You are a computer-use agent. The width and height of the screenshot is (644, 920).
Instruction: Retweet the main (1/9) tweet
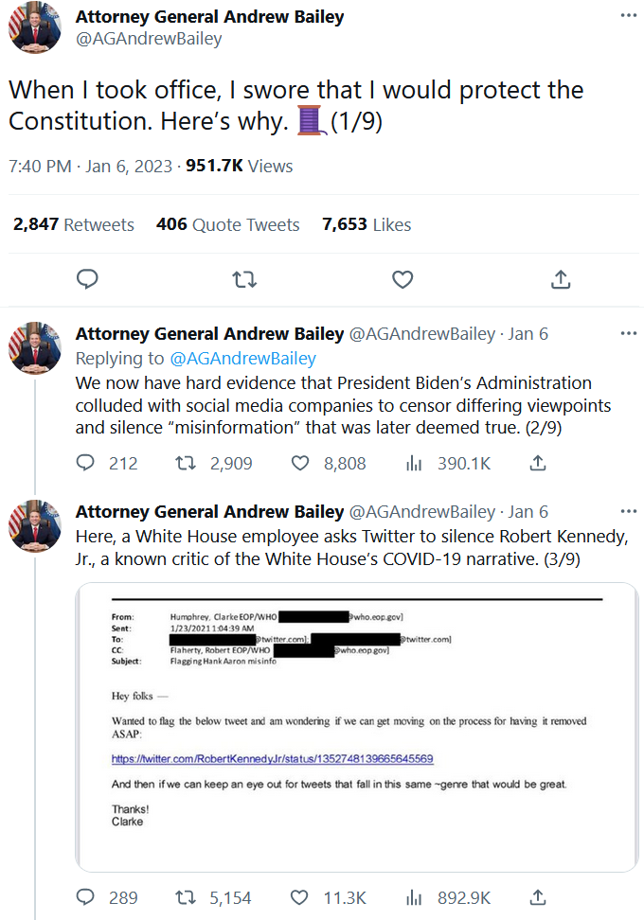pos(244,279)
